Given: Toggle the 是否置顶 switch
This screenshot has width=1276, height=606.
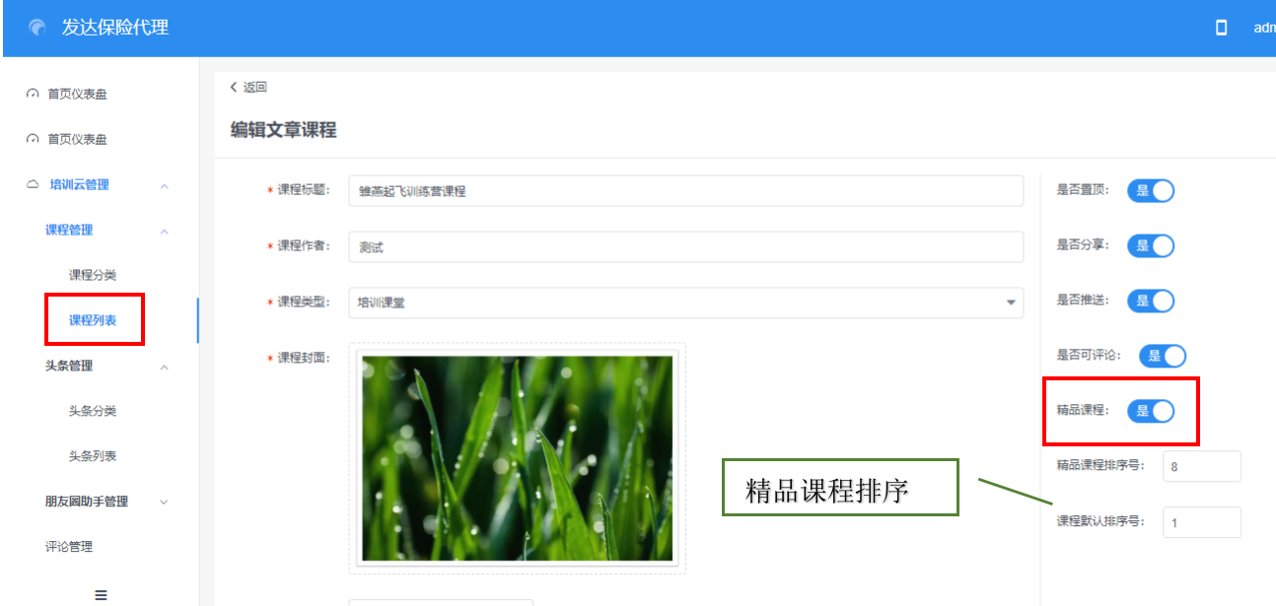Looking at the screenshot, I should (x=1151, y=190).
